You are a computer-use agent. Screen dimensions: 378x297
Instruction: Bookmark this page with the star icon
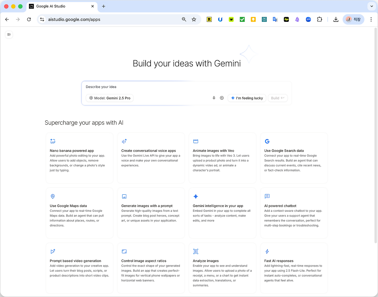click(x=194, y=19)
